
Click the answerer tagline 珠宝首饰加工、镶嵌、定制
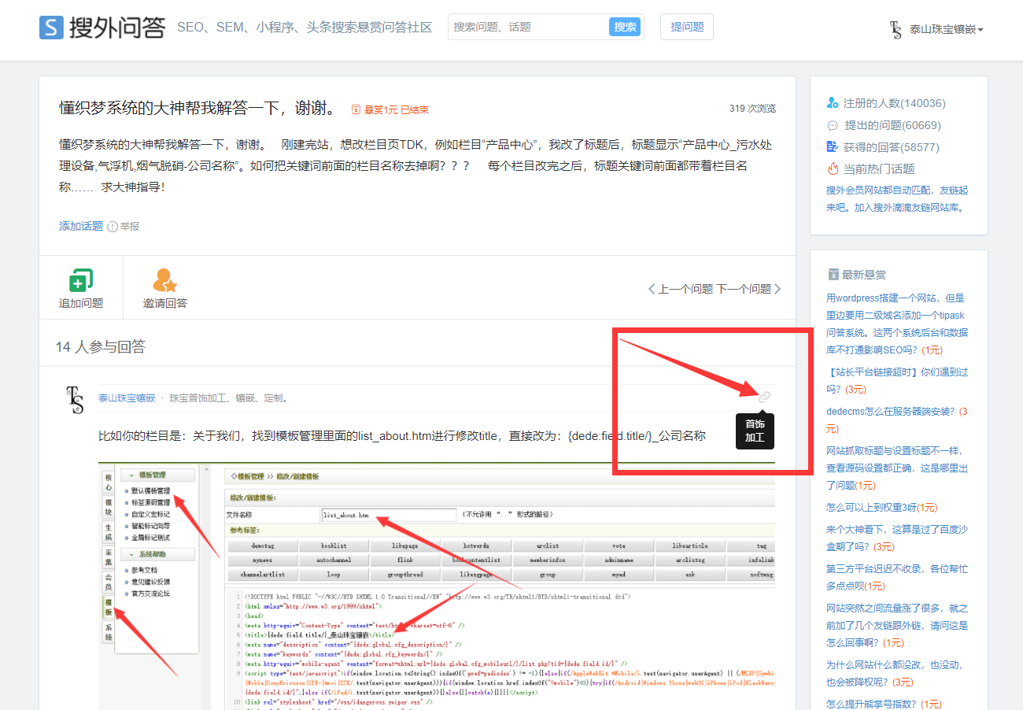(x=230, y=398)
